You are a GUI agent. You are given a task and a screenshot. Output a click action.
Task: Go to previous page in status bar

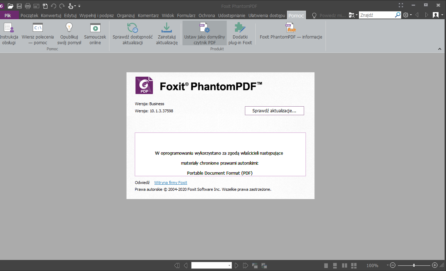click(186, 265)
